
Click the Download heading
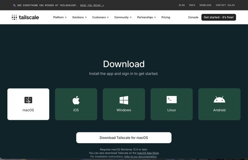point(124,64)
